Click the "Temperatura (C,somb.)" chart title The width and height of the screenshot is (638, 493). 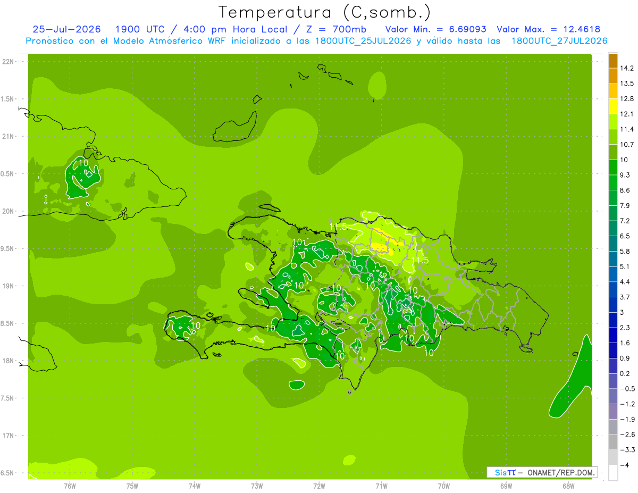(x=325, y=12)
